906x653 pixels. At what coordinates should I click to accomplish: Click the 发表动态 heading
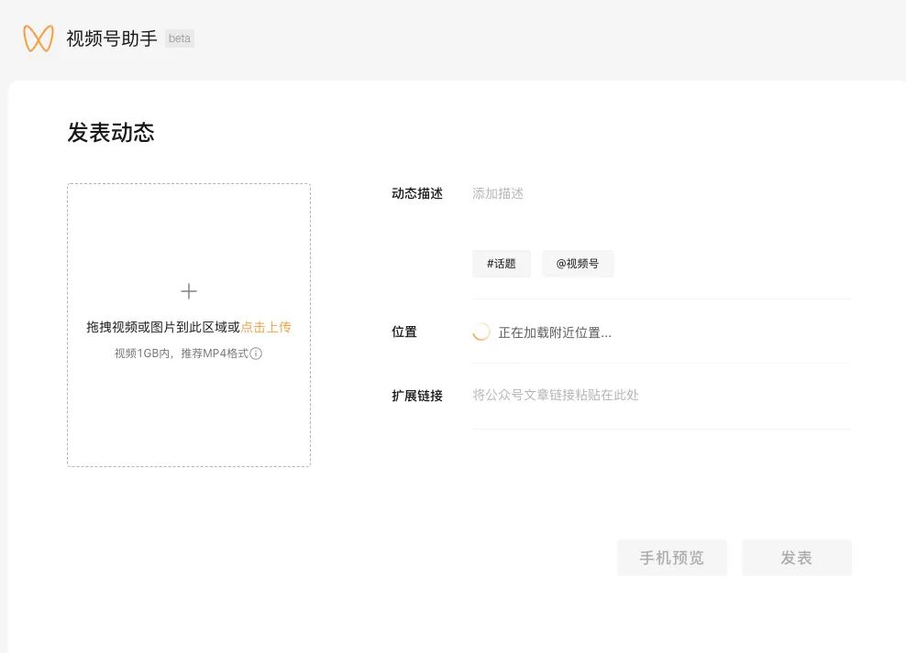pos(111,133)
